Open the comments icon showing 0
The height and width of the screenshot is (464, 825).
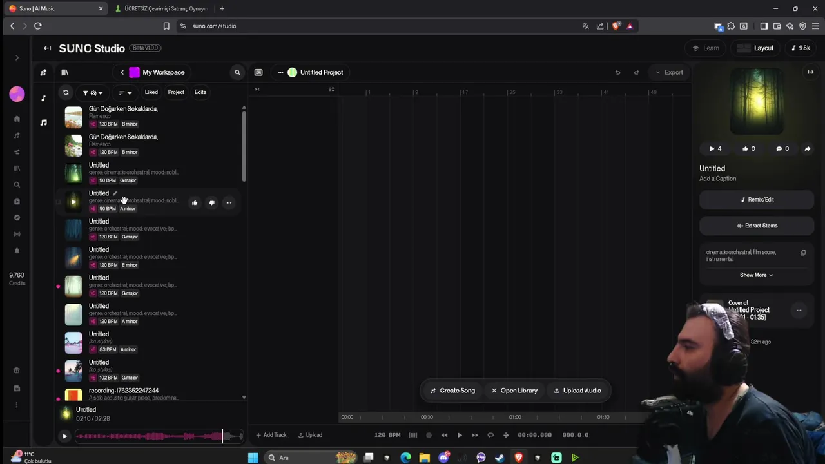coord(782,149)
